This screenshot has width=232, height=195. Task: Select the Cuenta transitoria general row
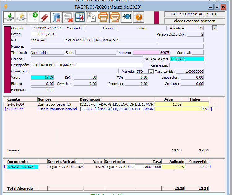(57, 109)
